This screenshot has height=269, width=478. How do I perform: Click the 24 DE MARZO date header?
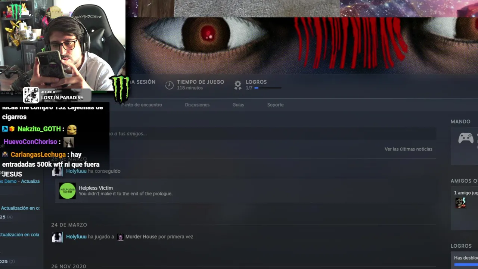pyautogui.click(x=69, y=225)
